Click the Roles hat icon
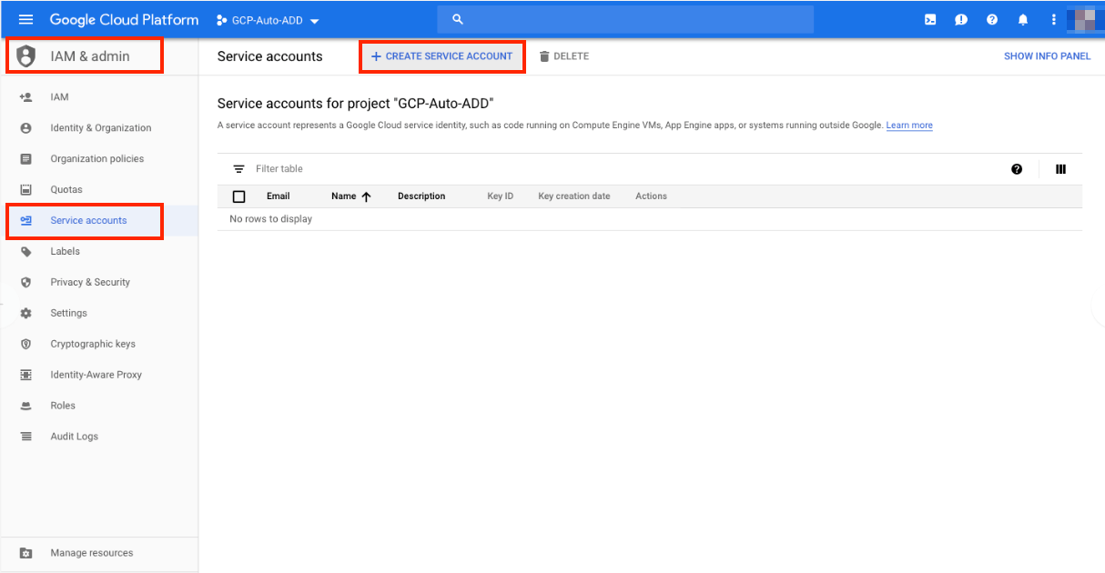Screen dimensions: 1105x573 coord(25,407)
